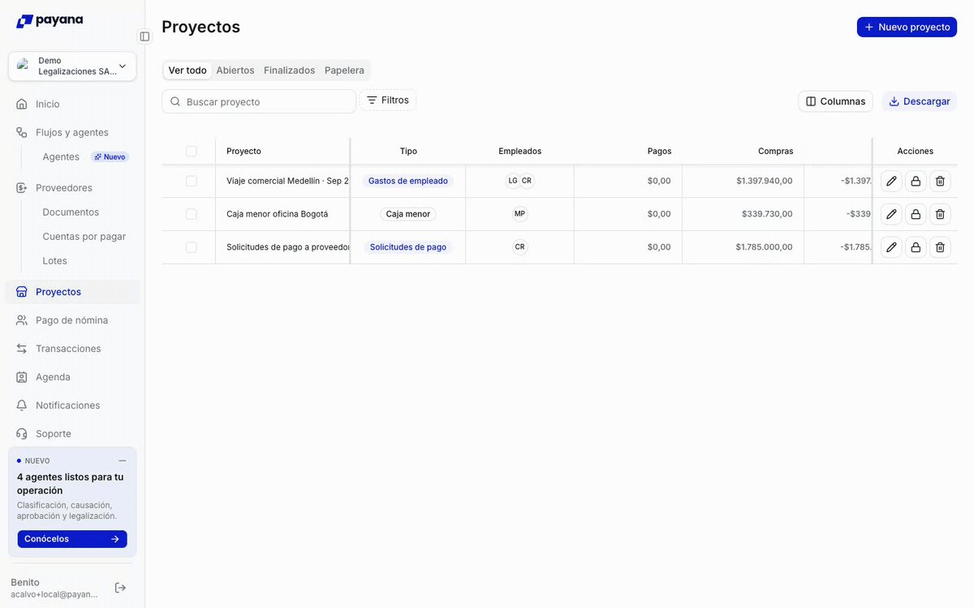Click the Gastos de empleado type tag

[x=408, y=181]
